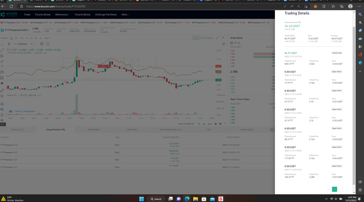Enter chart fullscreen mode
Image resolution: width=364 pixels, height=202 pixels.
(x=48, y=44)
